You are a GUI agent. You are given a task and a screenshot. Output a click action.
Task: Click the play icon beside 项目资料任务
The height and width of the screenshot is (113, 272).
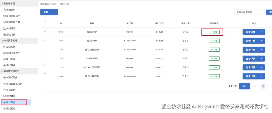point(5,22)
